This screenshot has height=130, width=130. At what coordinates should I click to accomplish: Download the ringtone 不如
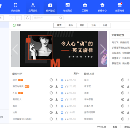click(57, 93)
